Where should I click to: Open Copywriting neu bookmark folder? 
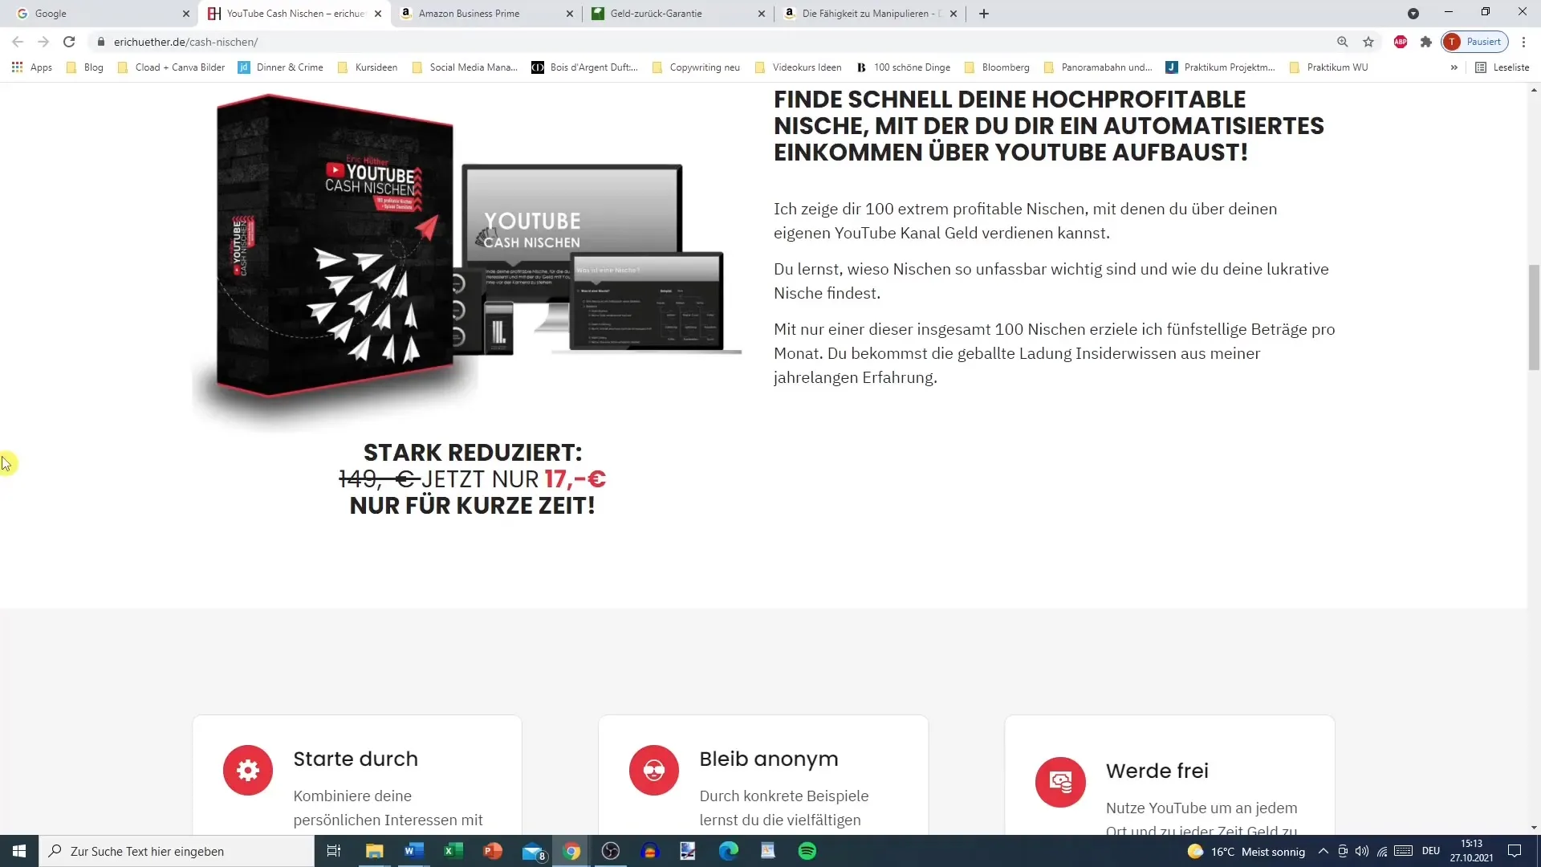pyautogui.click(x=697, y=67)
